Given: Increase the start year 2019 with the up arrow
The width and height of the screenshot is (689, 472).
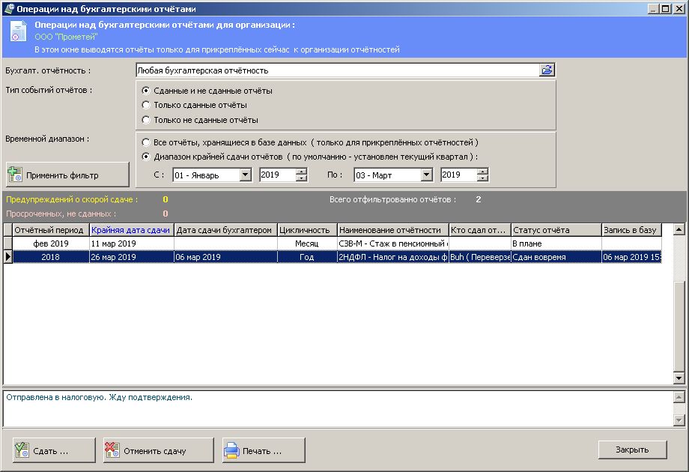Looking at the screenshot, I should [302, 172].
